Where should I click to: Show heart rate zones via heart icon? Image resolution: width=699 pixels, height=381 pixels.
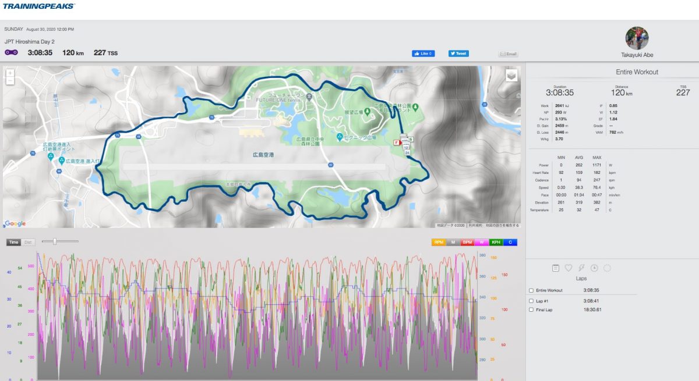569,268
